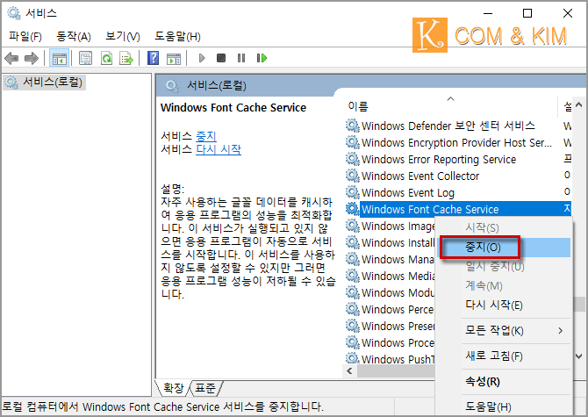This screenshot has width=588, height=417.
Task: Click the Refresh toolbar icon
Action: click(106, 58)
